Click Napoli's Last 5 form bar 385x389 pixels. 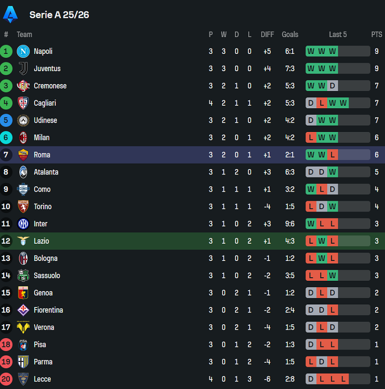tap(338, 51)
